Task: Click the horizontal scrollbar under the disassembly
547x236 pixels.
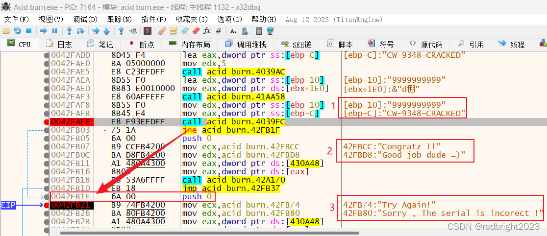Action: click(209, 233)
